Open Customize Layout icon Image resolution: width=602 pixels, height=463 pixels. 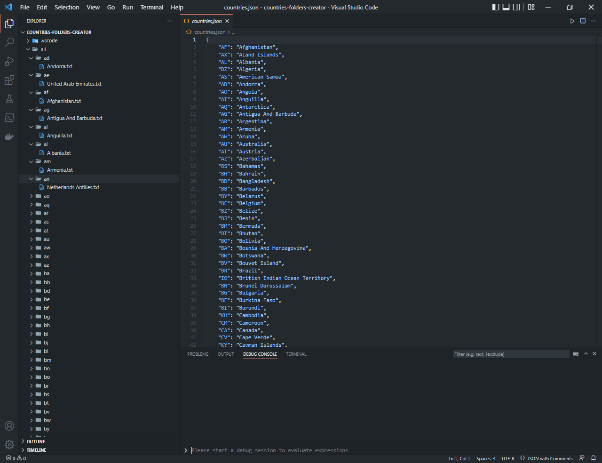[x=531, y=7]
